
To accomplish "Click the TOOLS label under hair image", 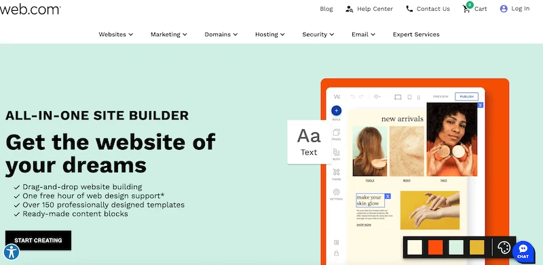I will pyautogui.click(x=370, y=180).
